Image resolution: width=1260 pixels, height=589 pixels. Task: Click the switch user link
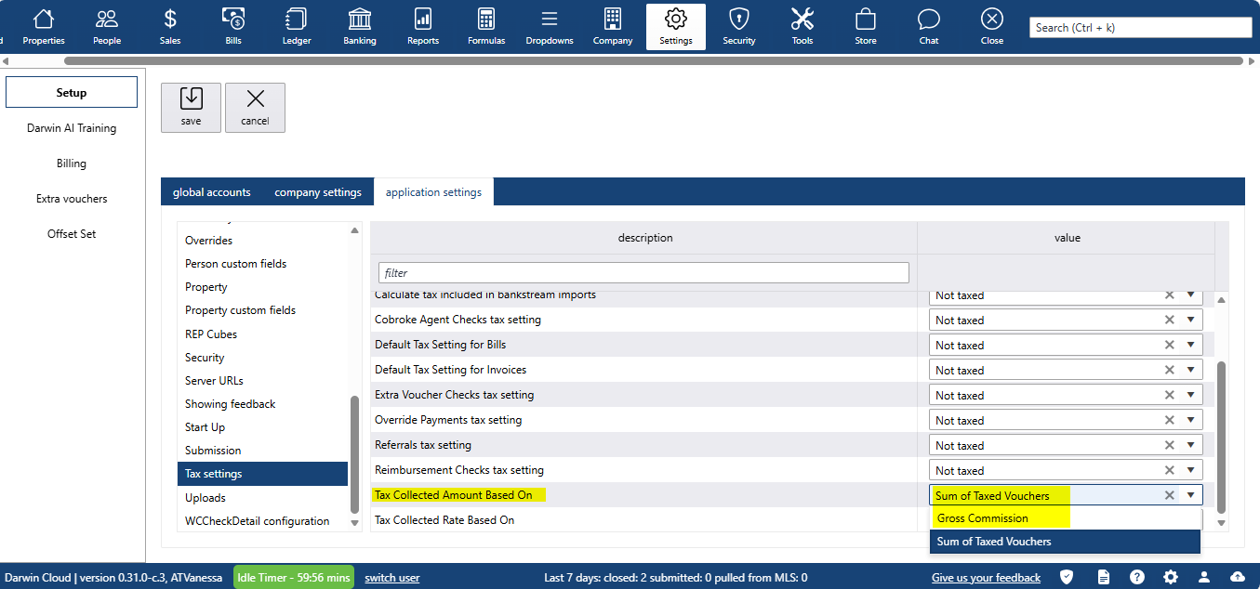pos(392,578)
